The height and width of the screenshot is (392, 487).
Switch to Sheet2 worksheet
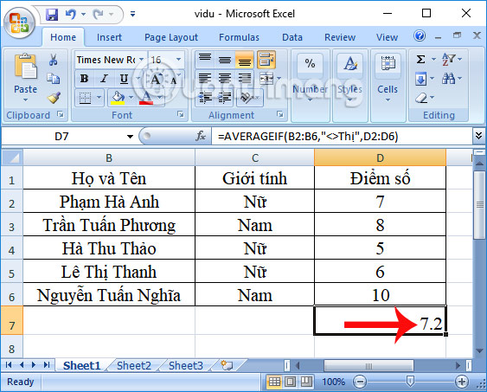(x=134, y=365)
